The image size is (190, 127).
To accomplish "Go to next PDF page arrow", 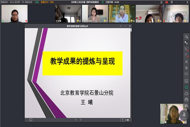I will click(81, 120).
